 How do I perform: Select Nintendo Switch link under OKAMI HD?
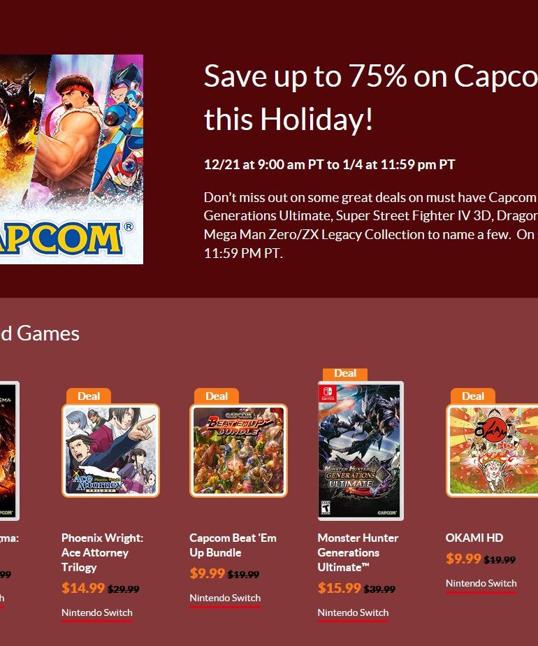point(481,583)
